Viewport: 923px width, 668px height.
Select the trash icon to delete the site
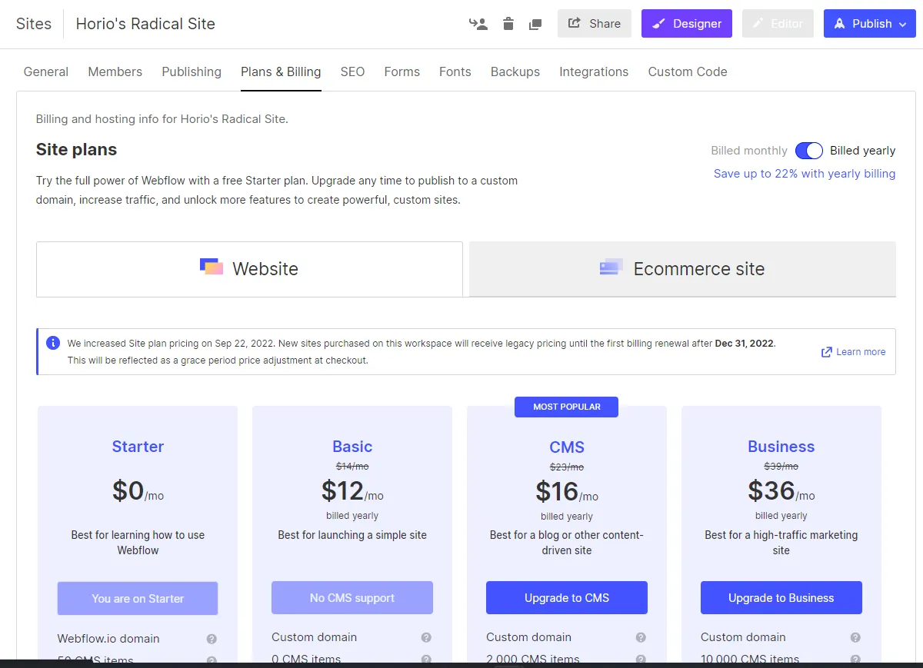[508, 24]
